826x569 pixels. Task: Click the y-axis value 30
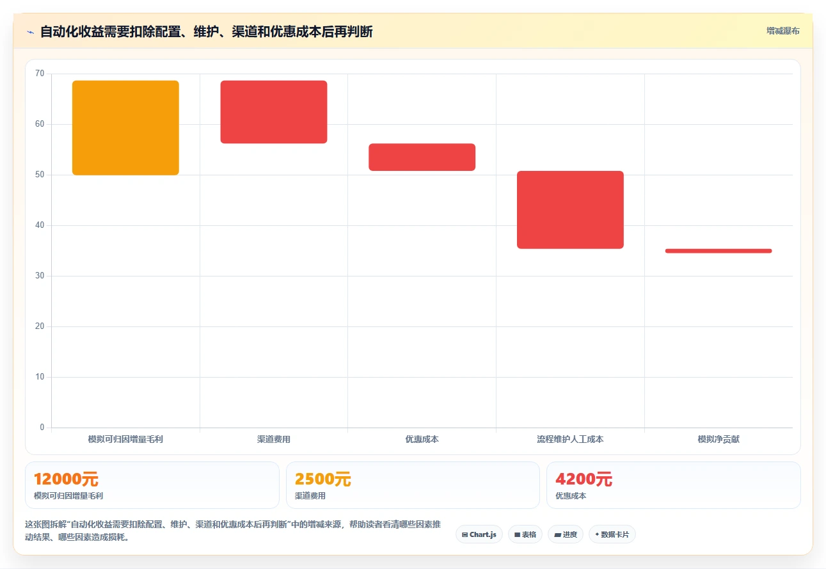(x=40, y=276)
